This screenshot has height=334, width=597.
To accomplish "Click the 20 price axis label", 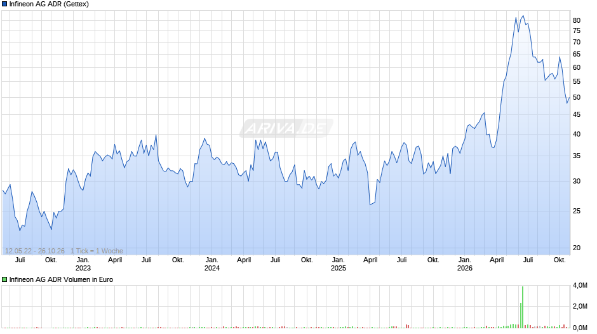I will click(x=577, y=248).
